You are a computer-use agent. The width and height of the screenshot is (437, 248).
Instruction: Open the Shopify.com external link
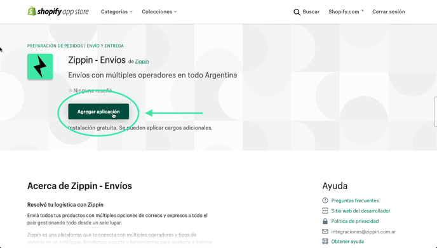coord(346,11)
